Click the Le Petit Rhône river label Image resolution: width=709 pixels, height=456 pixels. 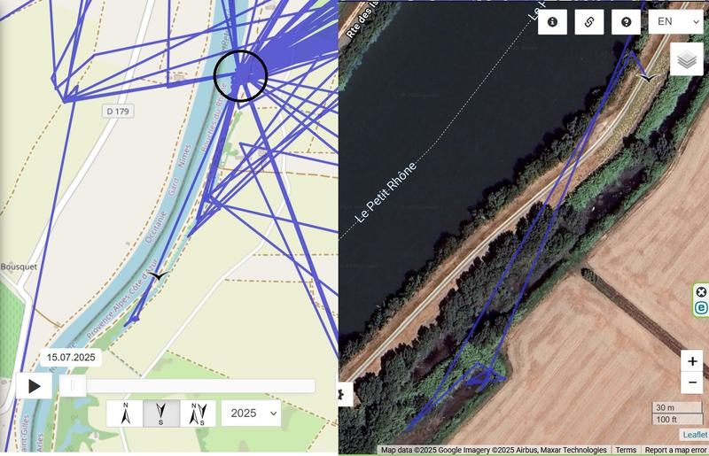point(386,193)
